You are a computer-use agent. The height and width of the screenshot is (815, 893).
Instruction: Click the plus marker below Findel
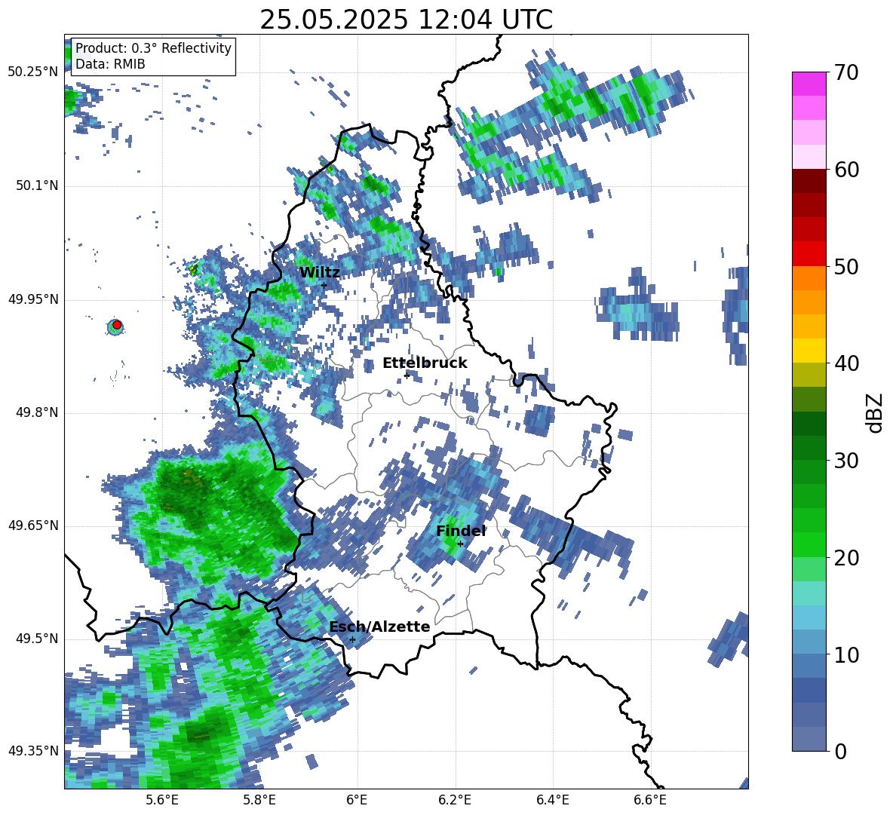point(460,544)
